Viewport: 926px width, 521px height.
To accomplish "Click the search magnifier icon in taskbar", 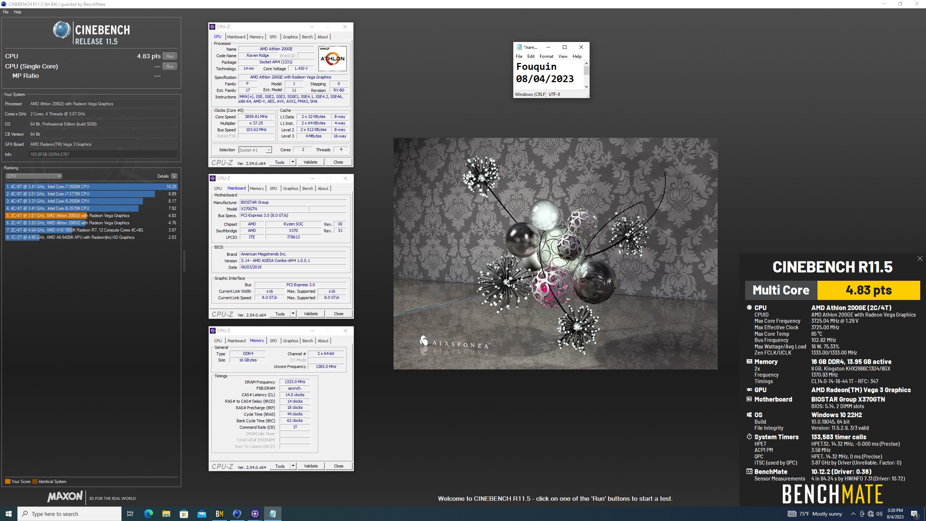I will point(25,514).
